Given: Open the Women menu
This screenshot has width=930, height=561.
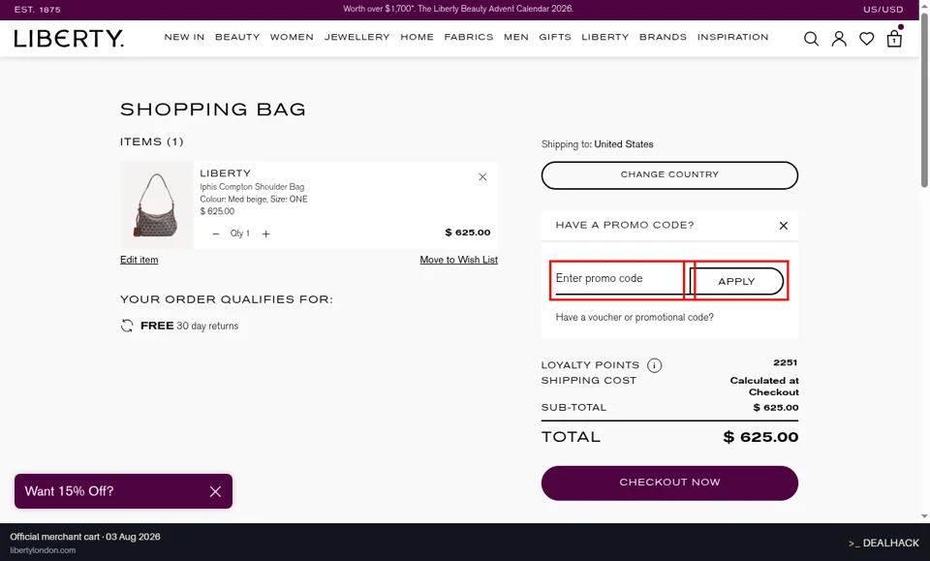Looking at the screenshot, I should (x=292, y=37).
